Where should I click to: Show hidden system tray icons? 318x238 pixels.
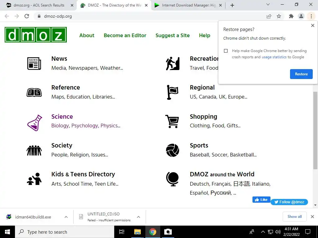pos(263,232)
